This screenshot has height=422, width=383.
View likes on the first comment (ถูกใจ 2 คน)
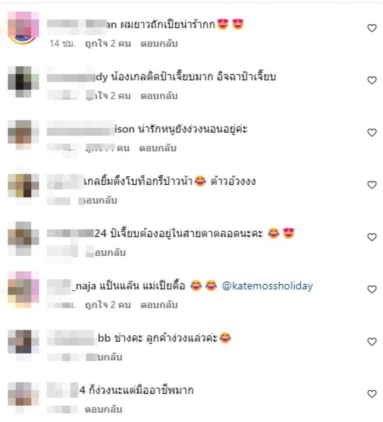tap(108, 43)
